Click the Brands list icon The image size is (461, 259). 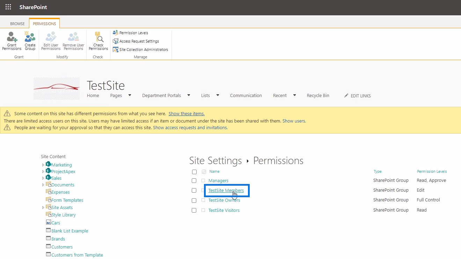coord(49,238)
